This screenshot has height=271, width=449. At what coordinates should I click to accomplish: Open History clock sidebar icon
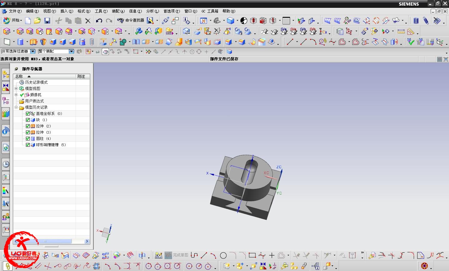pyautogui.click(x=6, y=164)
